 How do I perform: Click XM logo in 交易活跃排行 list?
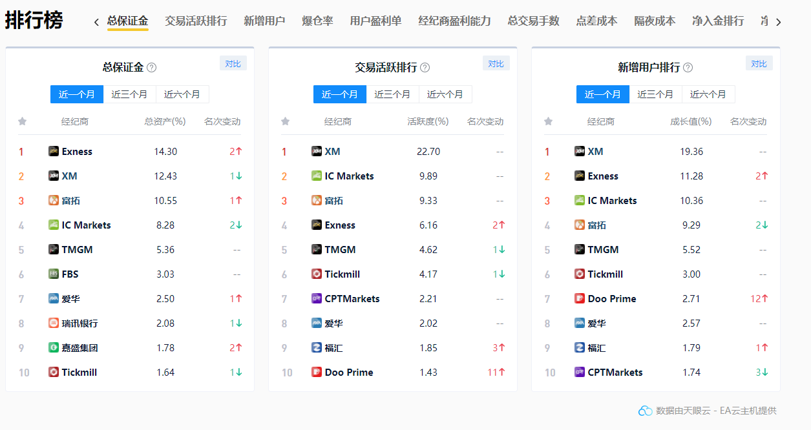pos(317,152)
